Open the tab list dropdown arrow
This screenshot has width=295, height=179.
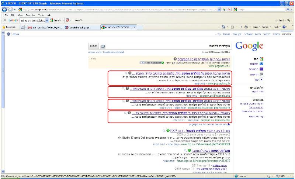pos(26,27)
